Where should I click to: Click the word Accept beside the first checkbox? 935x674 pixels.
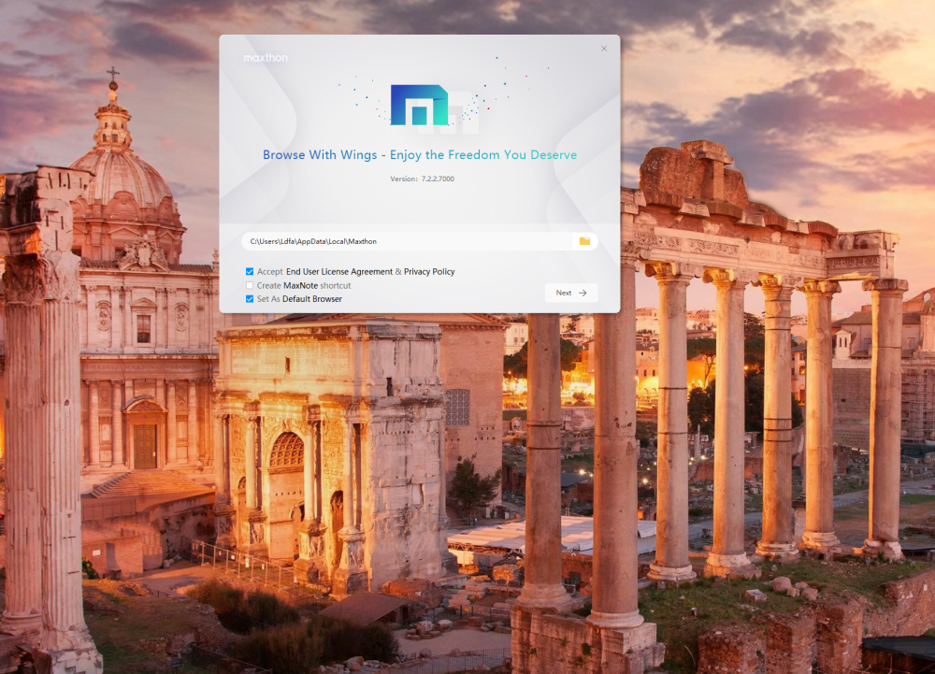coord(269,272)
